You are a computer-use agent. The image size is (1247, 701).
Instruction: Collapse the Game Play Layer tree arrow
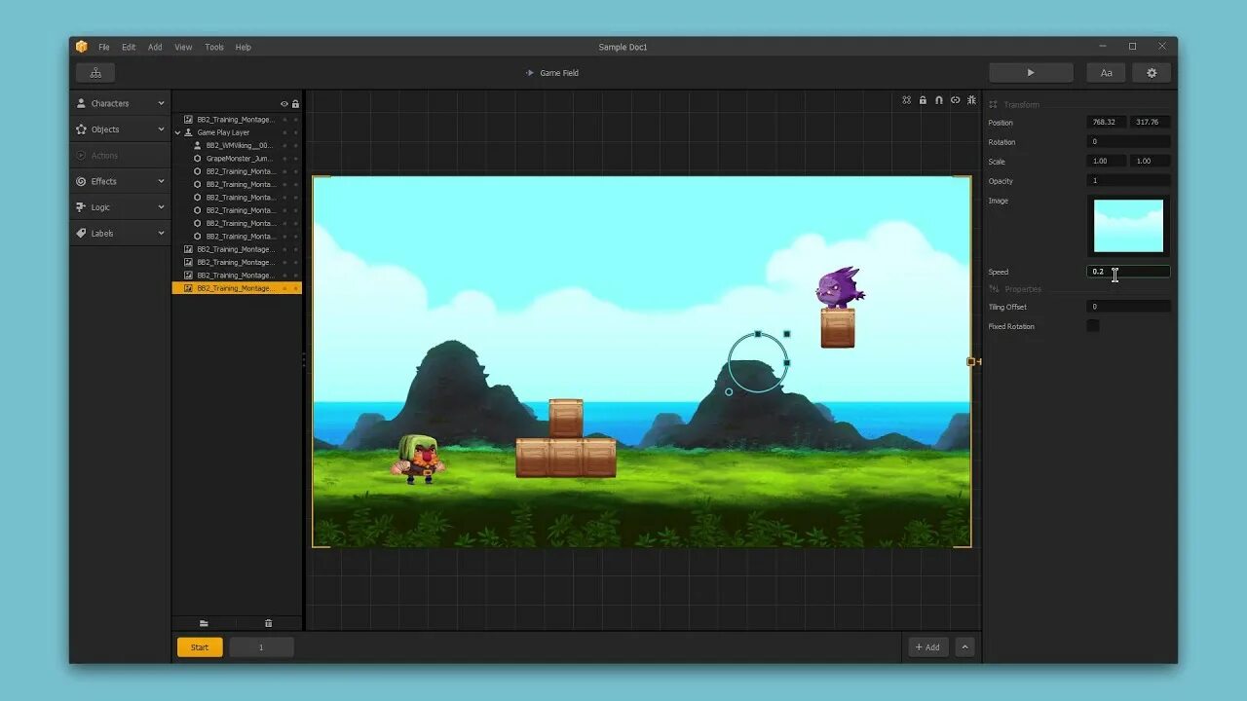pyautogui.click(x=178, y=132)
